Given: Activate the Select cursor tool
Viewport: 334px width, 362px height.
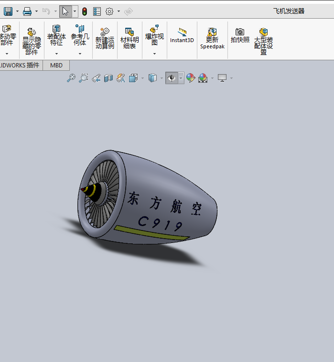Looking at the screenshot, I should [x=65, y=11].
